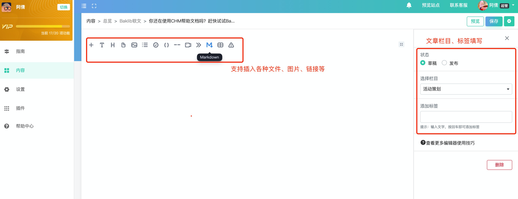This screenshot has height=199, width=518.
Task: Open 预览站点 in top bar
Action: [x=431, y=5]
